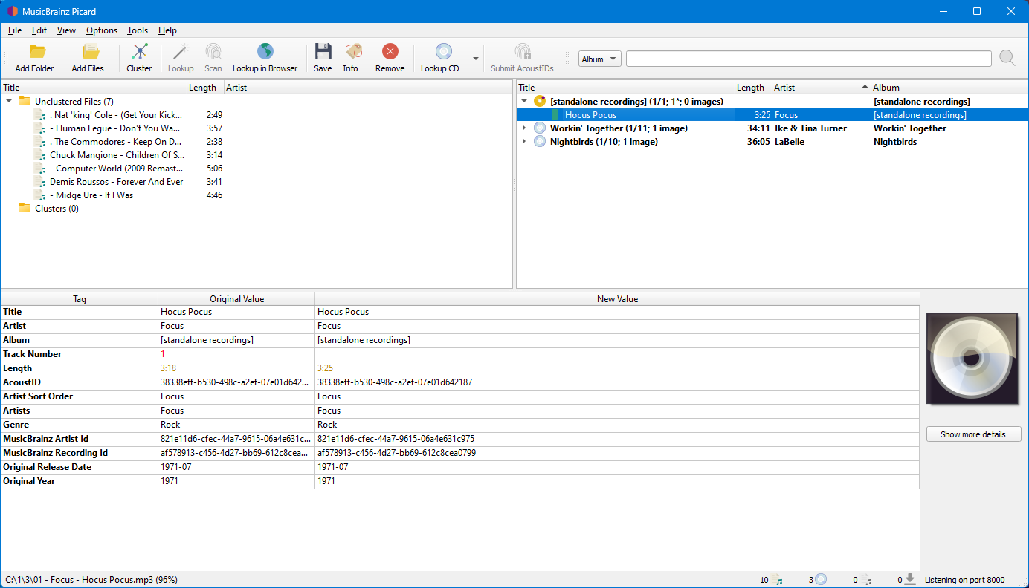Viewport: 1029px width, 588px height.
Task: Click the Scan fingerprint icon
Action: tap(213, 51)
